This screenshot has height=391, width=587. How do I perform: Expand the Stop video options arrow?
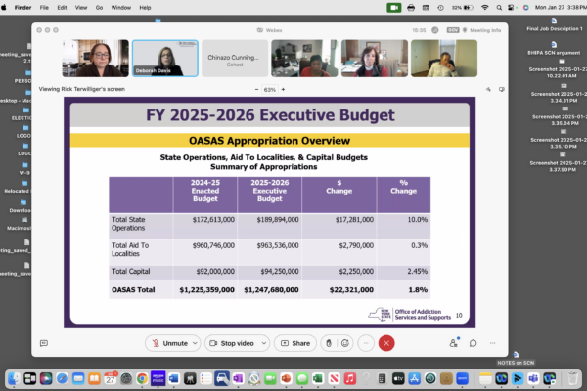[x=264, y=343]
